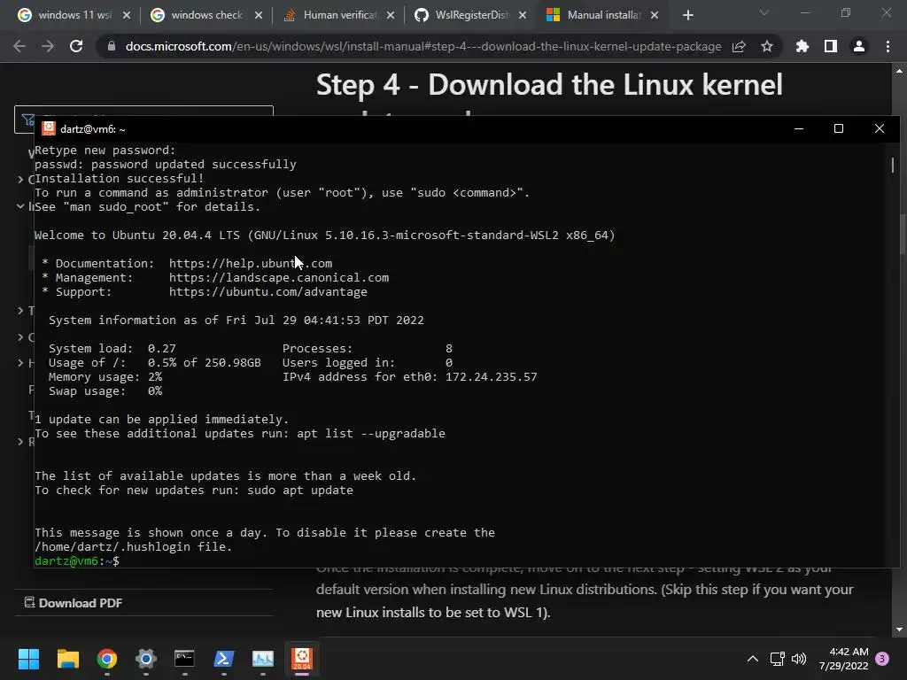Open the performance monitor app from taskbar
Screen dimensions: 907x680
(262, 659)
